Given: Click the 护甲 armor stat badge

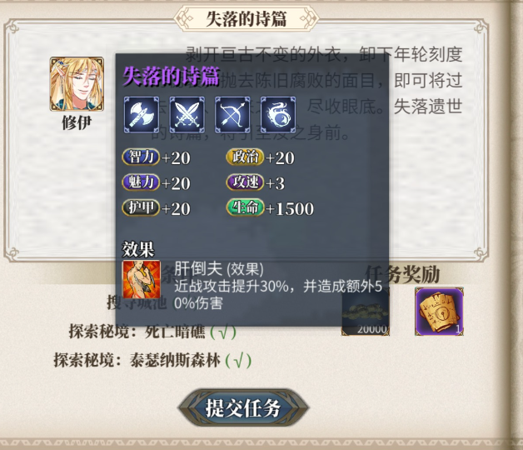Looking at the screenshot, I should [141, 207].
